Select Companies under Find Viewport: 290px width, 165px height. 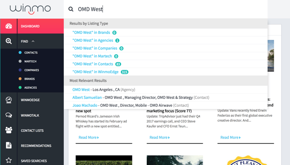pos(31,70)
